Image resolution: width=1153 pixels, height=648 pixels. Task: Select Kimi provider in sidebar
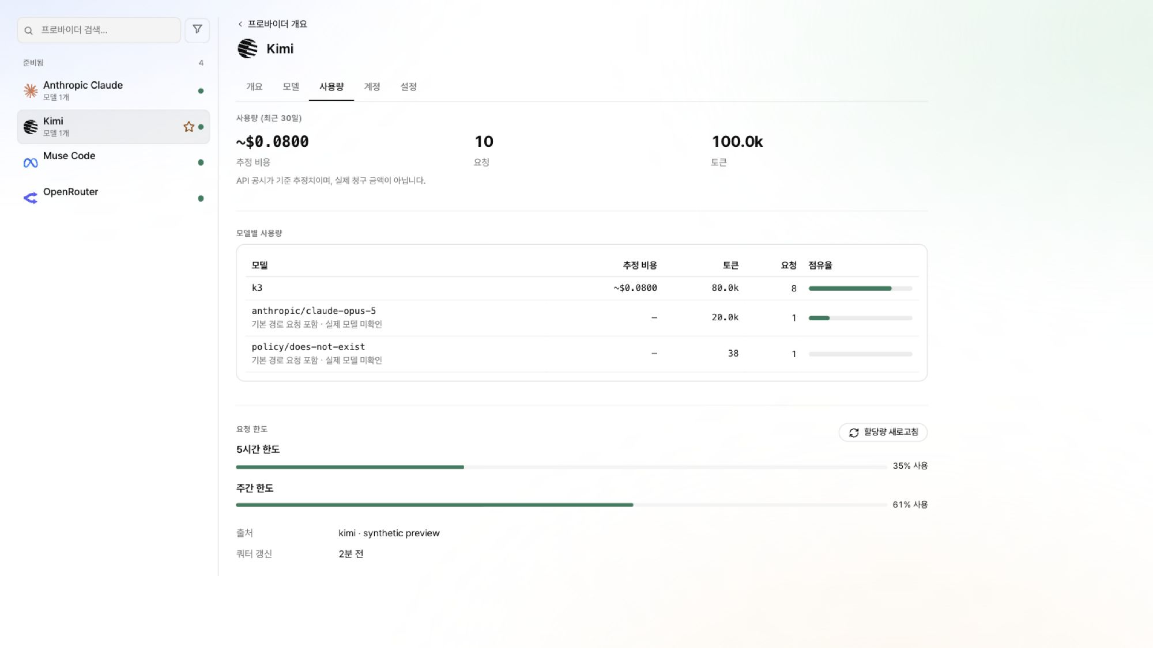point(114,127)
